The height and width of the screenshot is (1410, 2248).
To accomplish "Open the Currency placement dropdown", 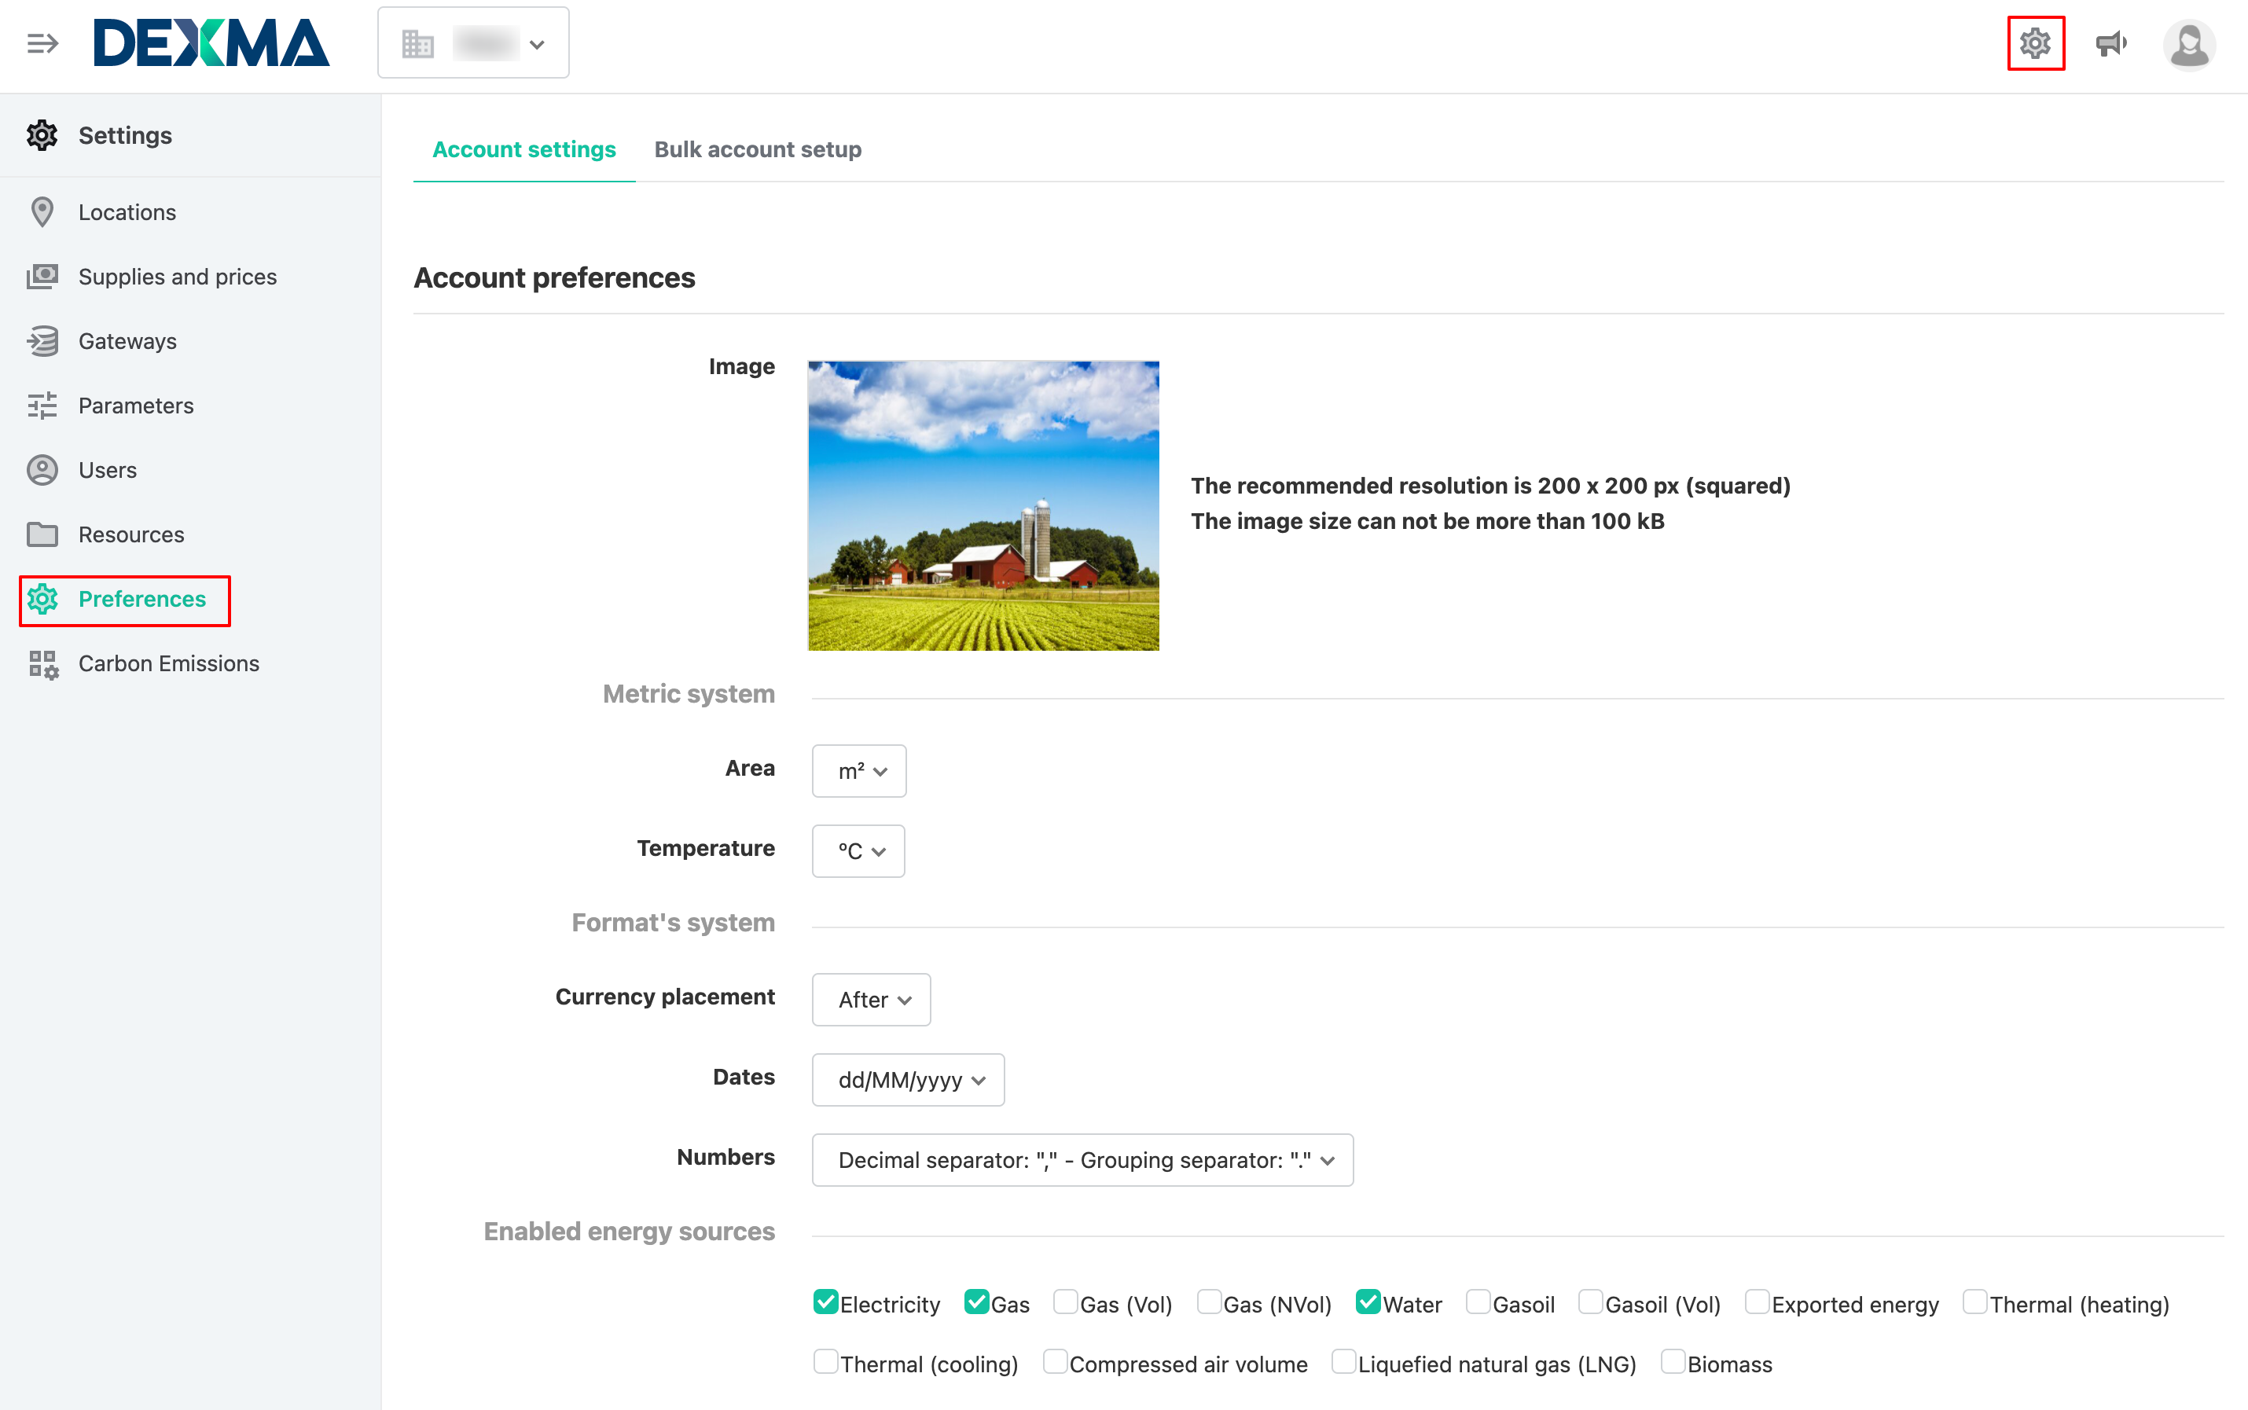I will 871,1000.
